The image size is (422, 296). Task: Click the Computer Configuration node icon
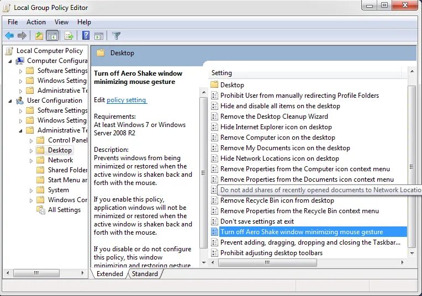(x=20, y=61)
